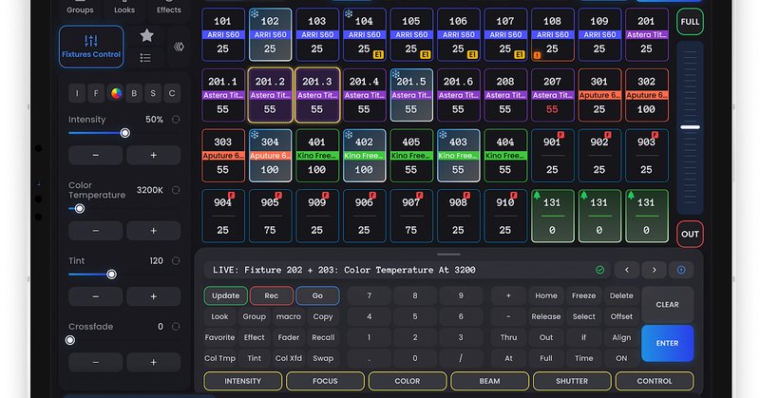Open the list view icon below the star
This screenshot has width=760, height=398.
(145, 58)
